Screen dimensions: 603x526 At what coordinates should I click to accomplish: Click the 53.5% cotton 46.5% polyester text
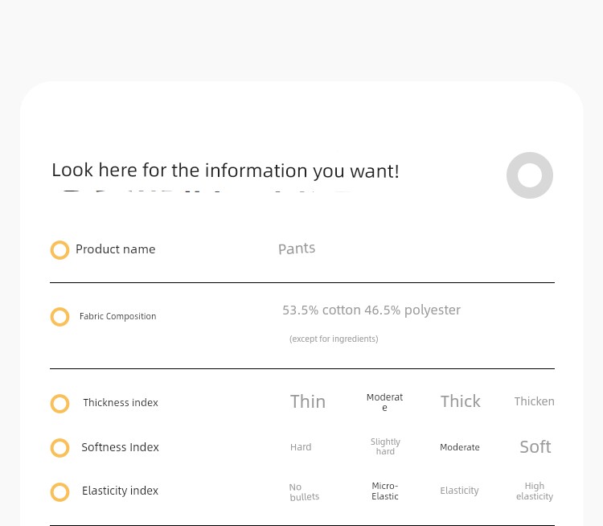pyautogui.click(x=371, y=310)
